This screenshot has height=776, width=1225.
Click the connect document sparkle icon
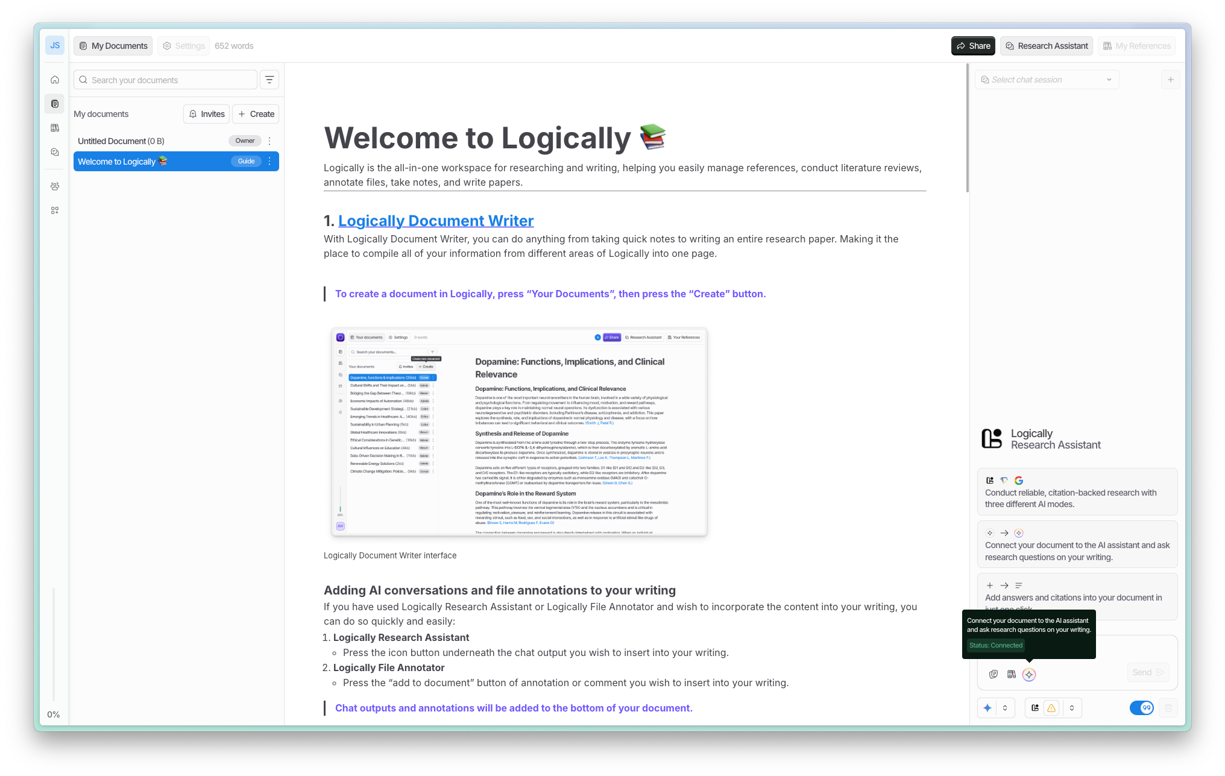[1029, 675]
